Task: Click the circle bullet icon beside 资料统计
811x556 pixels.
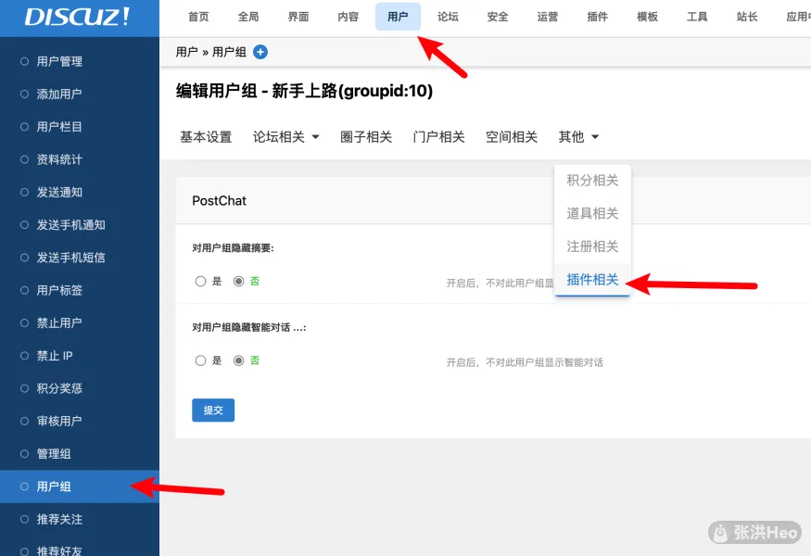Action: click(25, 159)
